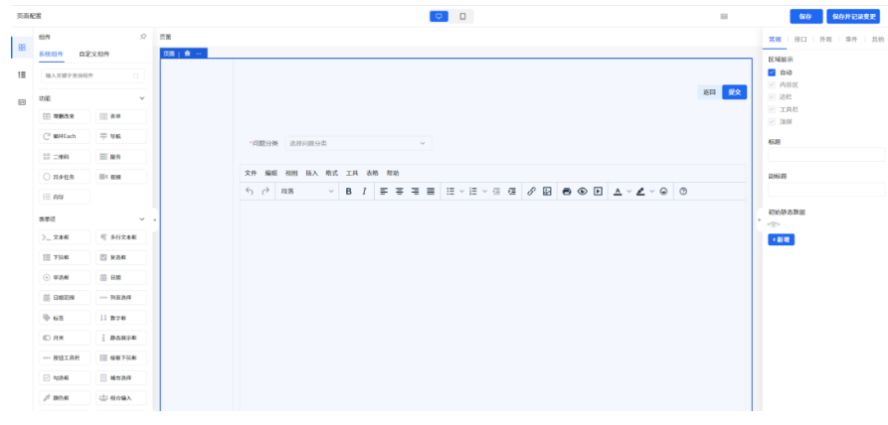This screenshot has width=888, height=425.
Task: Toggle the 自动 checkbox under 区域展示
Action: click(772, 72)
